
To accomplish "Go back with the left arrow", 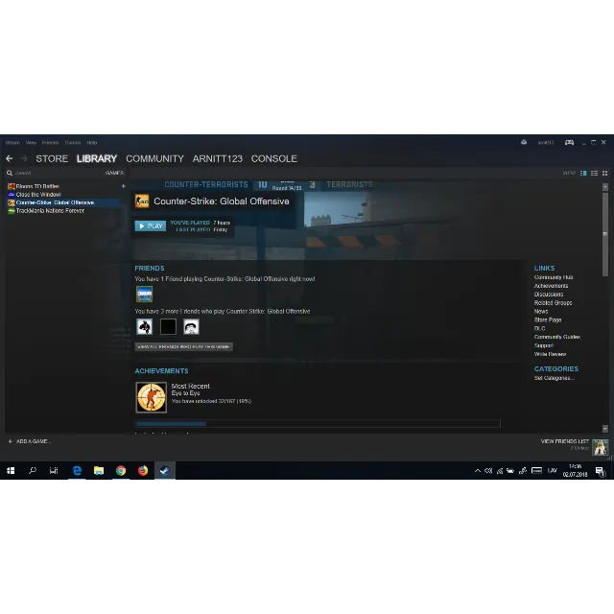I will point(10,158).
